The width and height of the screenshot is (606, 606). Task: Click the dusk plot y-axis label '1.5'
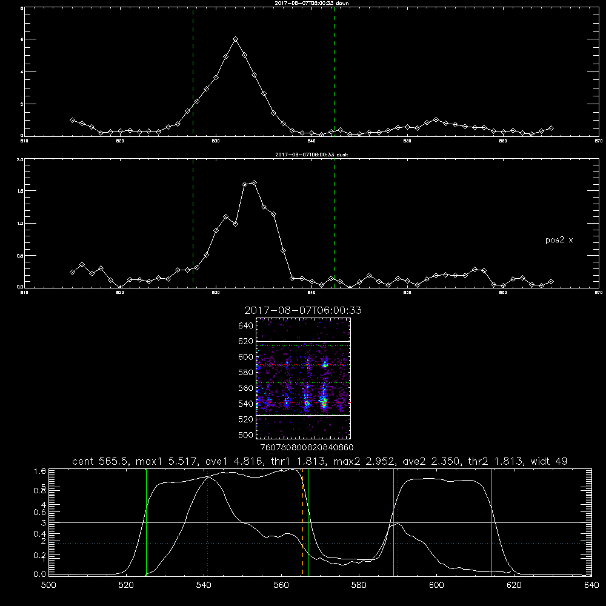click(20, 191)
